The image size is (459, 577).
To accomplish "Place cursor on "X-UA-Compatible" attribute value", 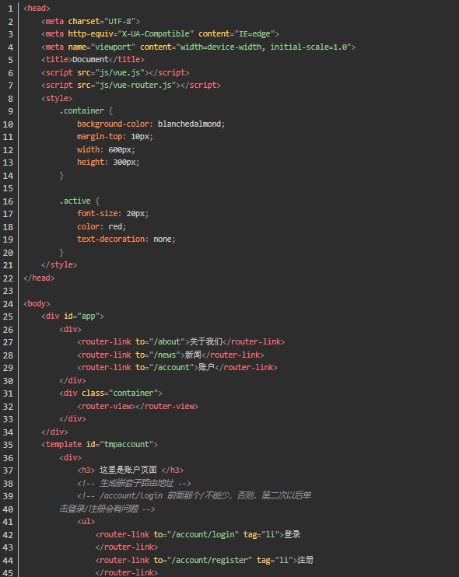I will (156, 34).
